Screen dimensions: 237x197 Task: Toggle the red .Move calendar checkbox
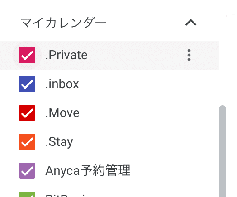point(27,113)
